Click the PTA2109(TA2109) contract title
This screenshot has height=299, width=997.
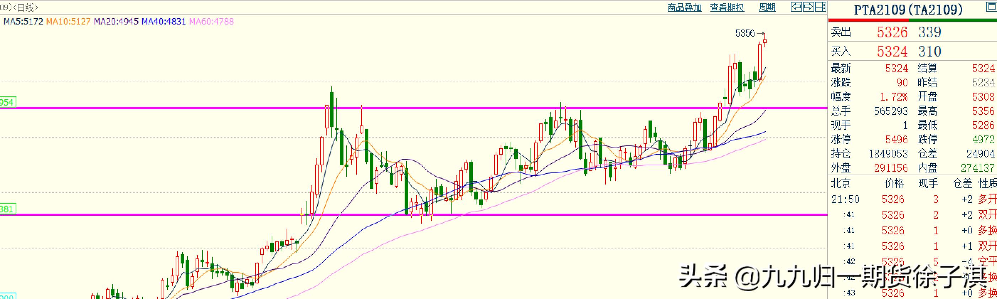tap(908, 9)
